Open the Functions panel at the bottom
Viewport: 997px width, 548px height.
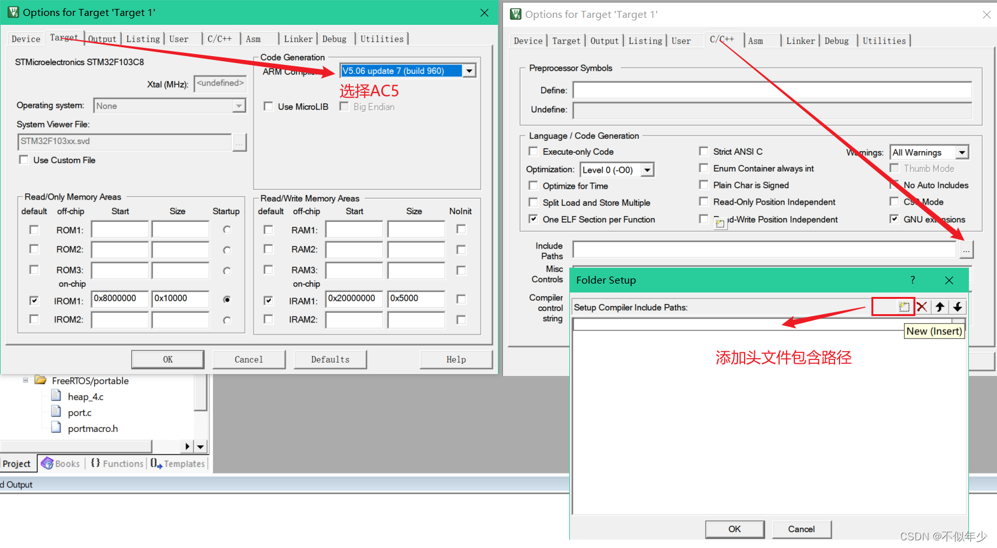coord(117,463)
